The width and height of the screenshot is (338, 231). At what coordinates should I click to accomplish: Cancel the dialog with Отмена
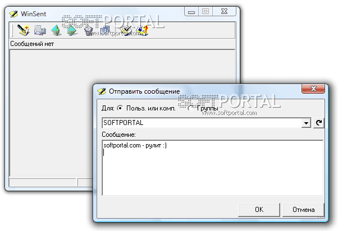pyautogui.click(x=303, y=210)
